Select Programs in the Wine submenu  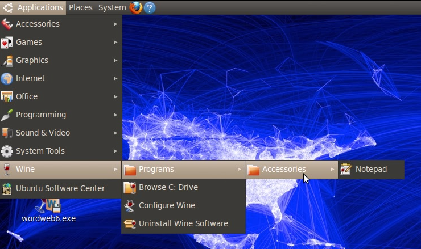point(183,170)
